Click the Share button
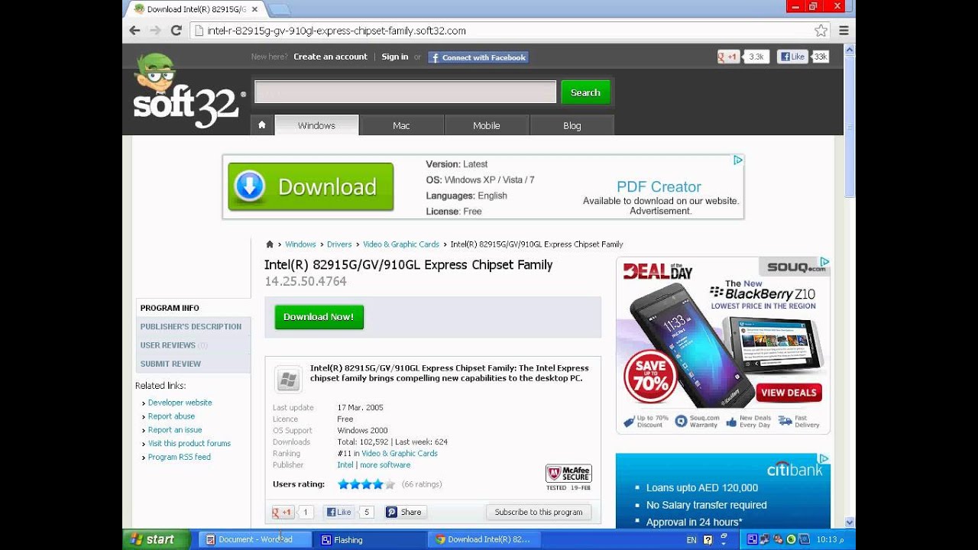Screen dimensions: 978x550 (x=405, y=513)
